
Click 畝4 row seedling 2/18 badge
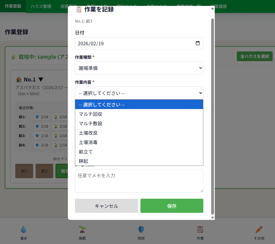click(x=60, y=145)
